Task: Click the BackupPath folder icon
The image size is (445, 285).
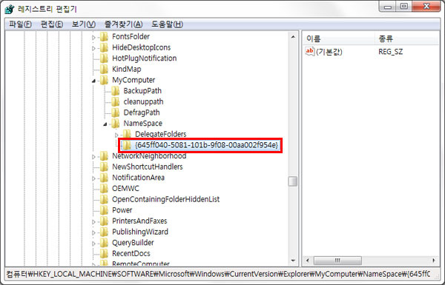Action: [115, 91]
